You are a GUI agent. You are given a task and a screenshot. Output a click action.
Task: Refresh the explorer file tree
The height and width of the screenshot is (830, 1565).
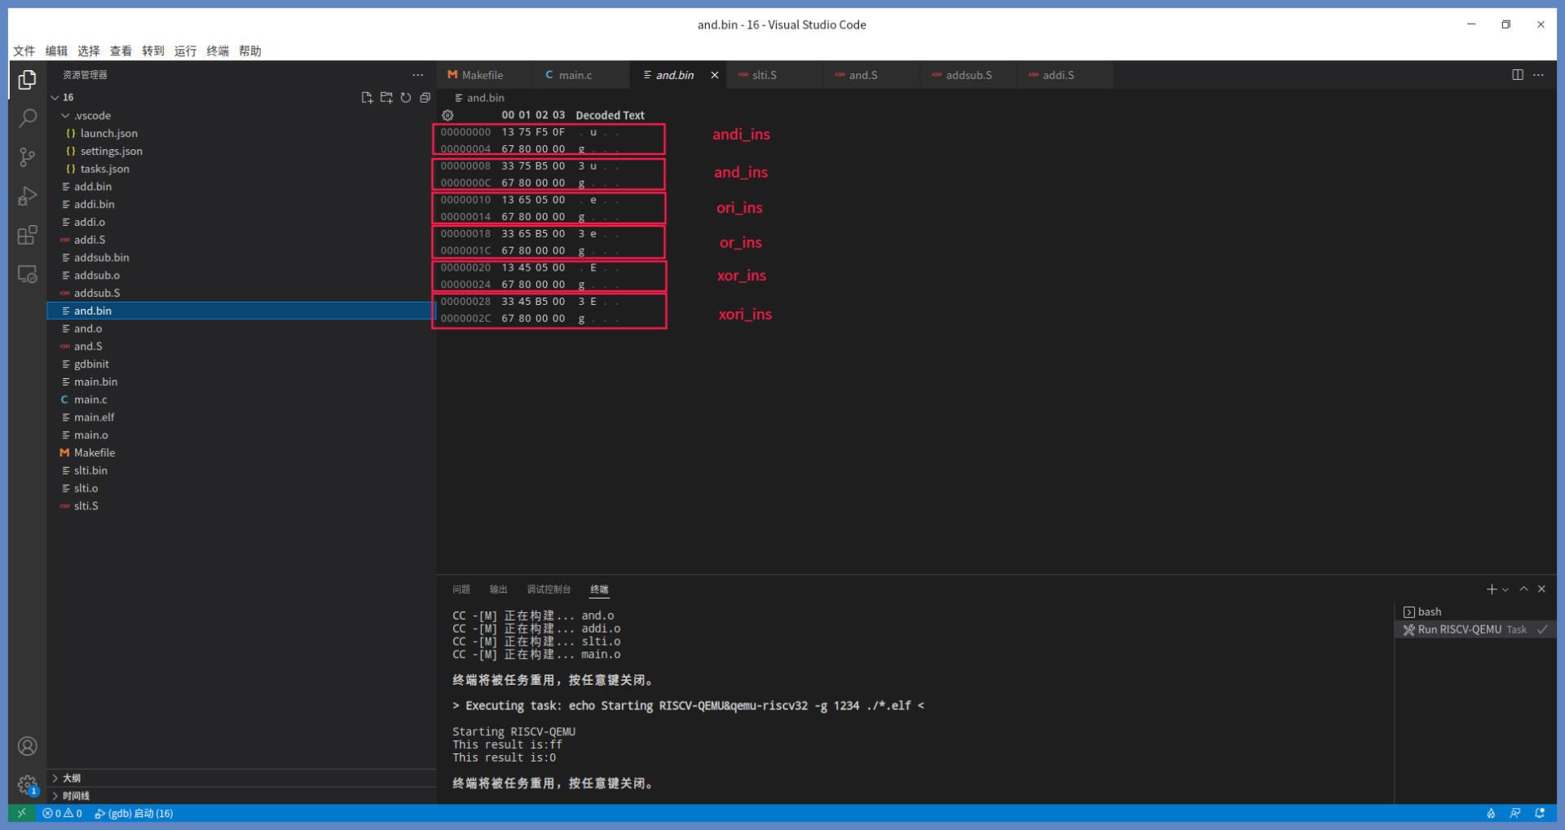pos(406,98)
